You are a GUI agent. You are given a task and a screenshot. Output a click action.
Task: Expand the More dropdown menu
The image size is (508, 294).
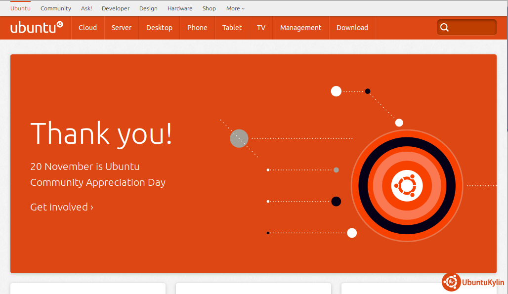point(235,8)
